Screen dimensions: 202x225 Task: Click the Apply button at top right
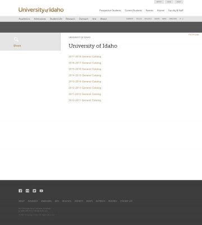coord(159,2)
